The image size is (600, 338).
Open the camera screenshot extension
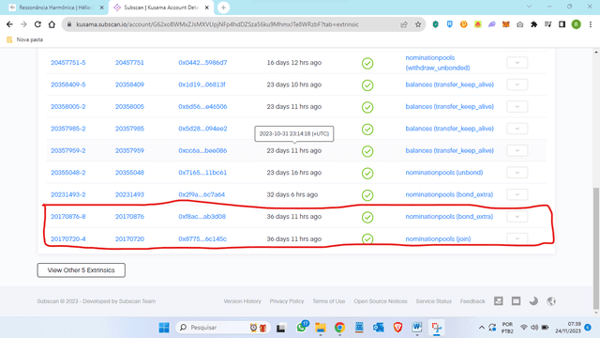519,24
